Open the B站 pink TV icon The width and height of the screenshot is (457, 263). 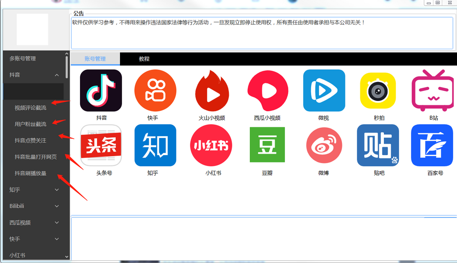[433, 90]
